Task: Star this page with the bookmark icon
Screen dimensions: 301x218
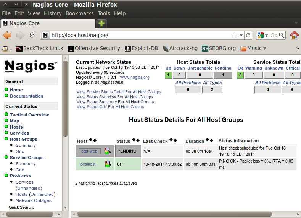Action: [x=234, y=35]
